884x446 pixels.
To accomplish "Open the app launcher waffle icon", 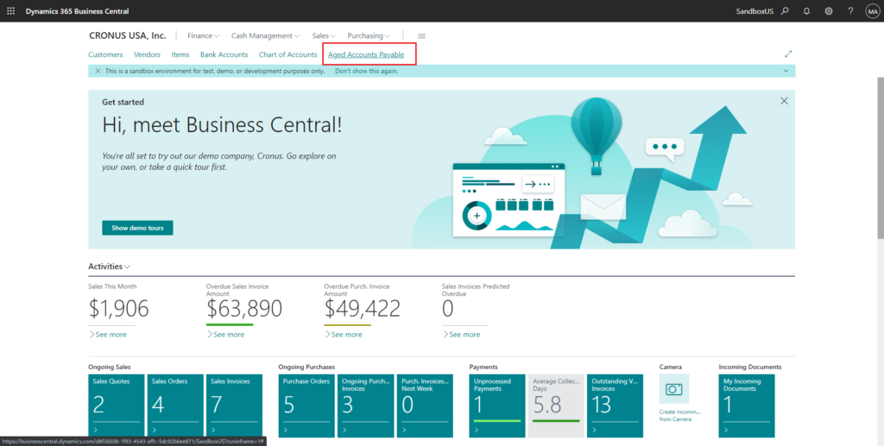I will [x=10, y=10].
